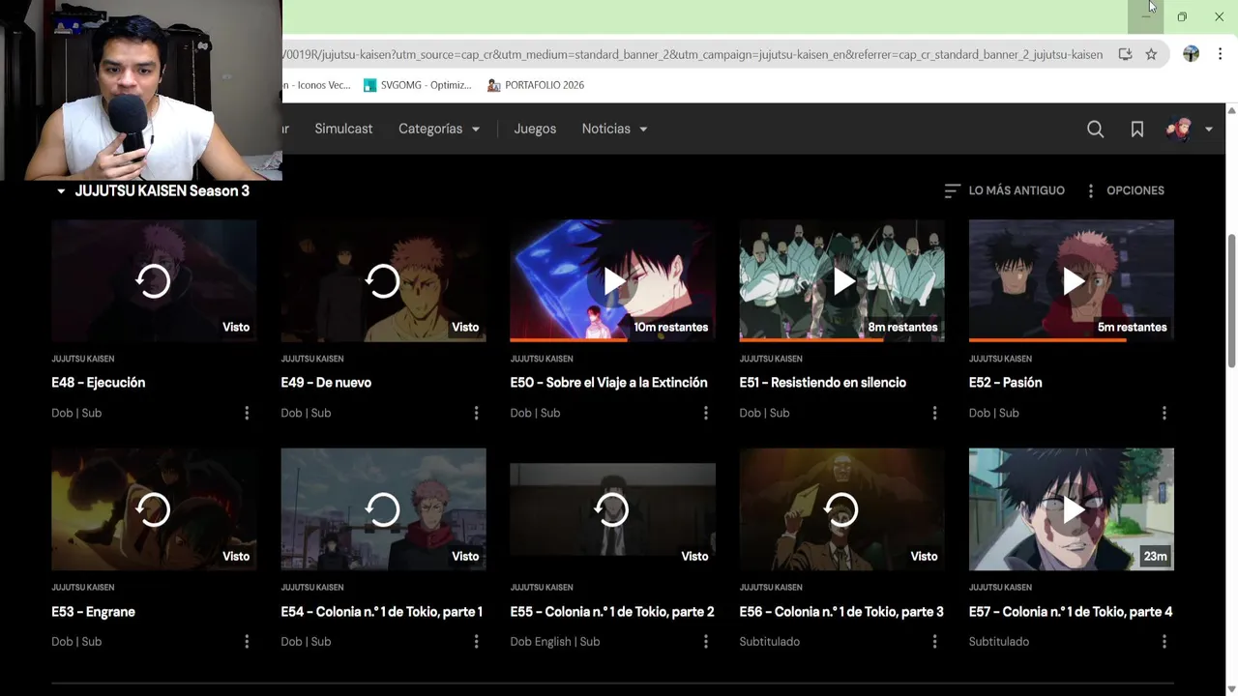Screen dimensions: 1238x696
Task: Click 'Dob | Sub' label under E48
Action: (x=76, y=413)
